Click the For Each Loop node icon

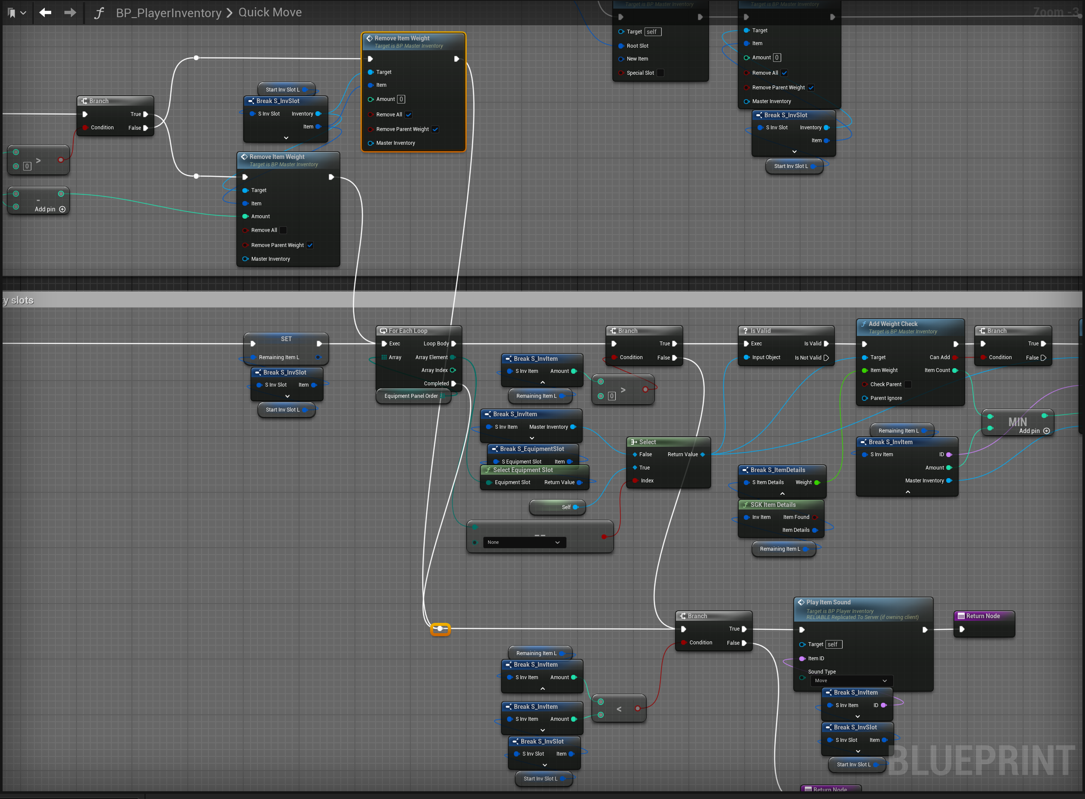383,331
